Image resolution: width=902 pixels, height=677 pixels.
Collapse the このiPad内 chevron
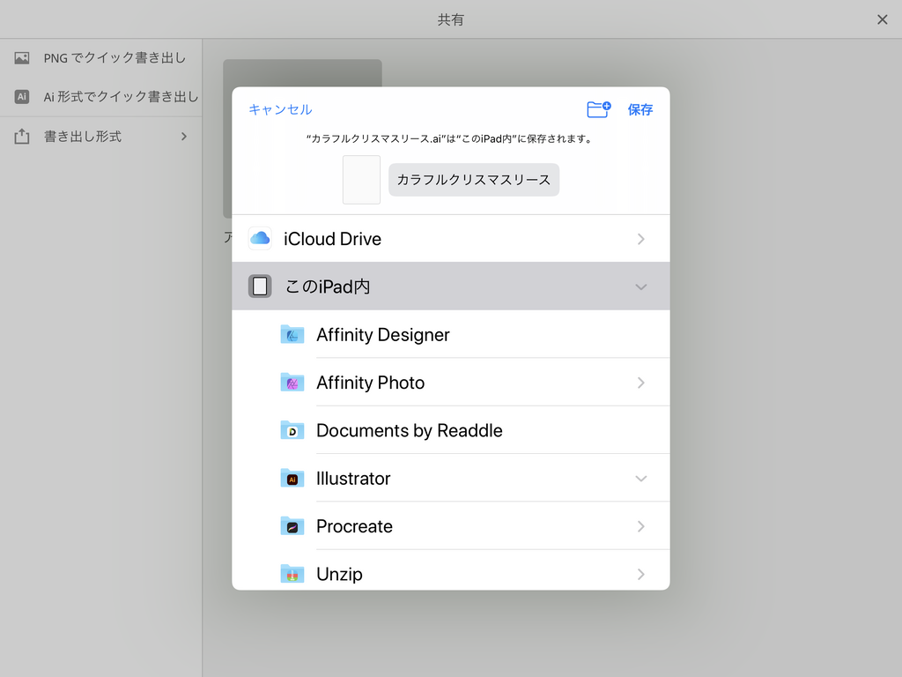pos(641,286)
